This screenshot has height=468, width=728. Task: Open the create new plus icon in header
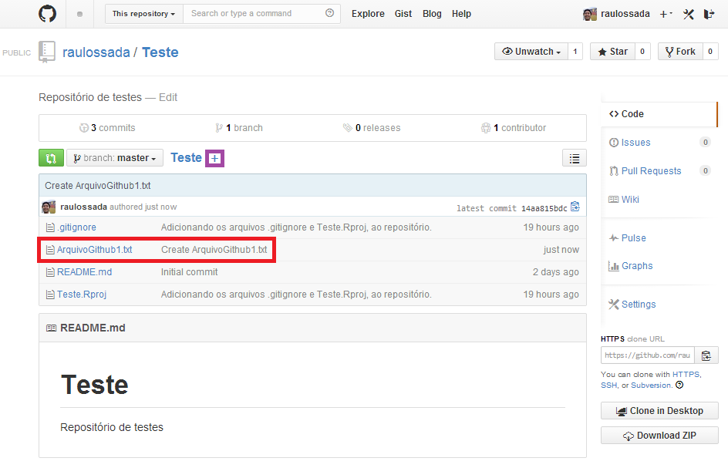tap(666, 14)
